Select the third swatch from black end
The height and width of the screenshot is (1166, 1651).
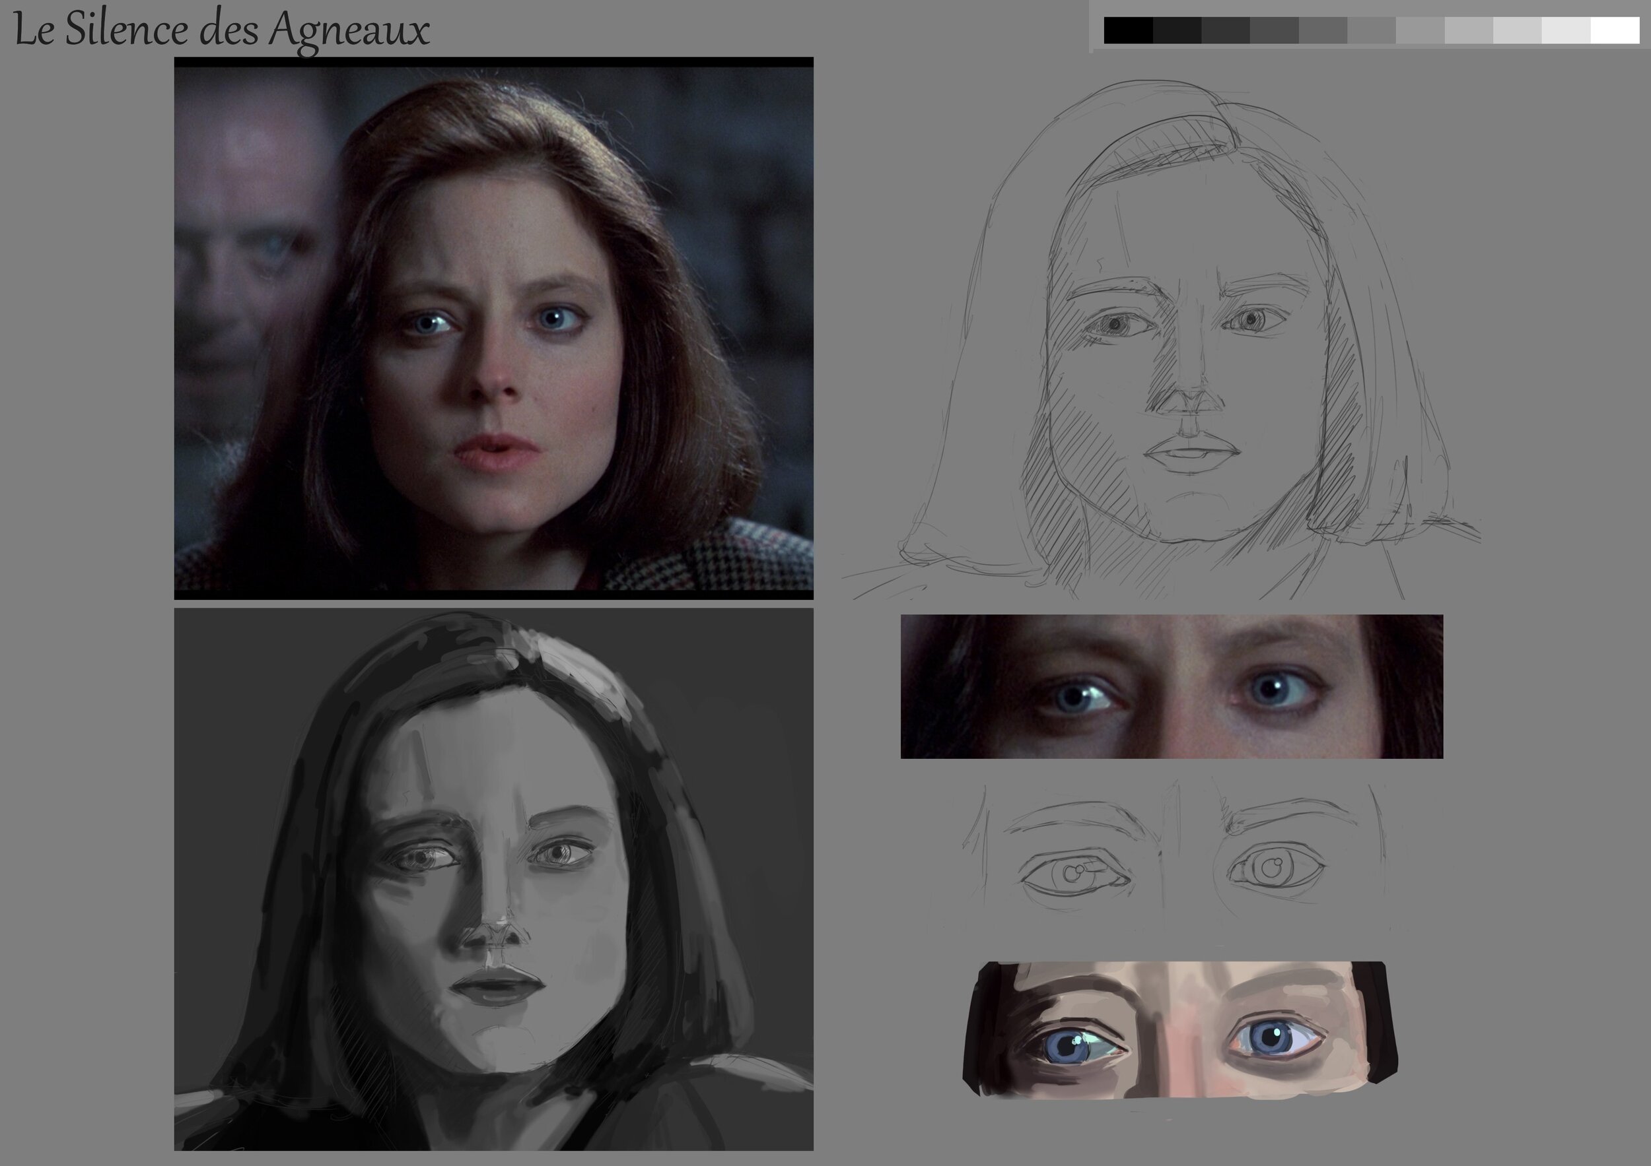pyautogui.click(x=1225, y=30)
